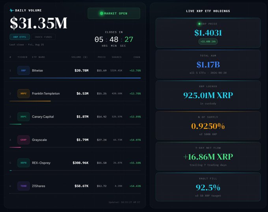Click the Bitwise ETF name

click(x=37, y=70)
